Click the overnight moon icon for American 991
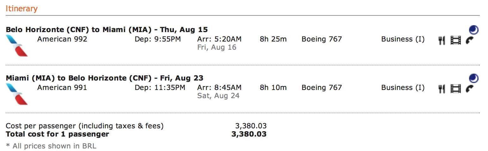The height and width of the screenshot is (151, 488). (x=473, y=78)
